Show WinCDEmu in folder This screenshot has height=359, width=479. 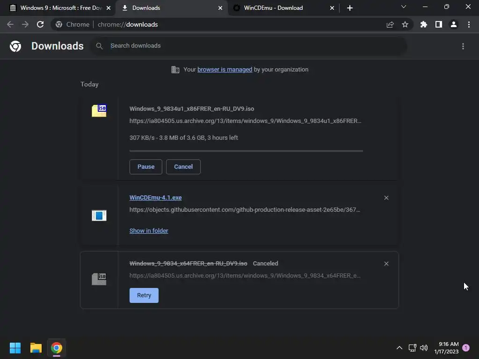pyautogui.click(x=149, y=231)
